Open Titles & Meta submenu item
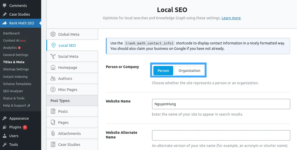 point(14,62)
